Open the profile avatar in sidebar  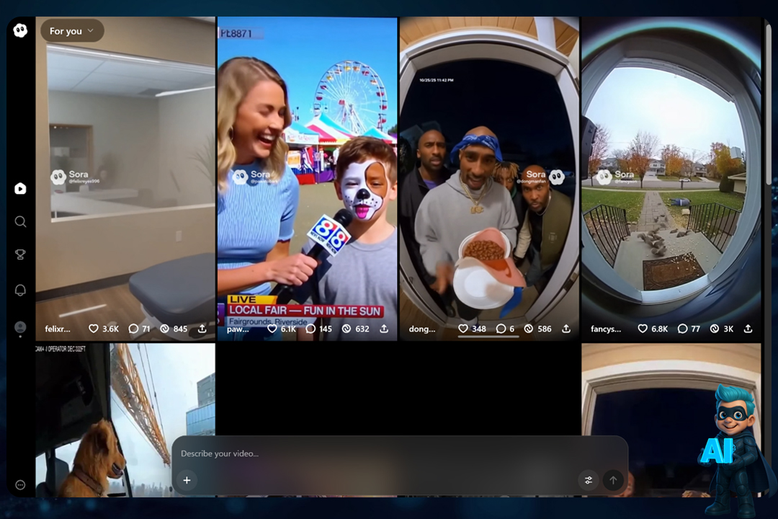[20, 327]
